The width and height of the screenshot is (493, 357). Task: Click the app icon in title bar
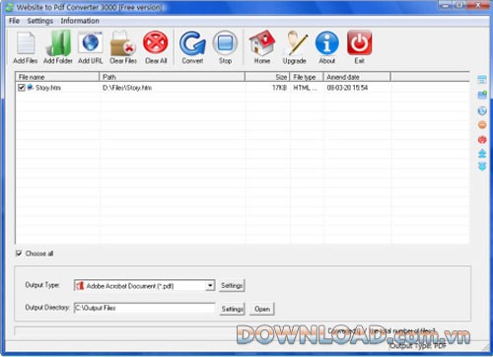coord(10,7)
